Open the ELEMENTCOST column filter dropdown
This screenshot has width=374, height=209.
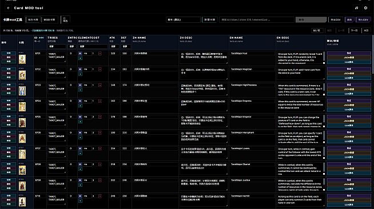[x=93, y=46]
